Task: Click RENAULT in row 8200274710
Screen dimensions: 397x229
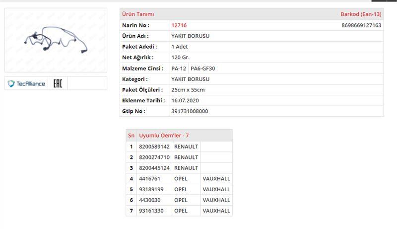Action: [186, 157]
